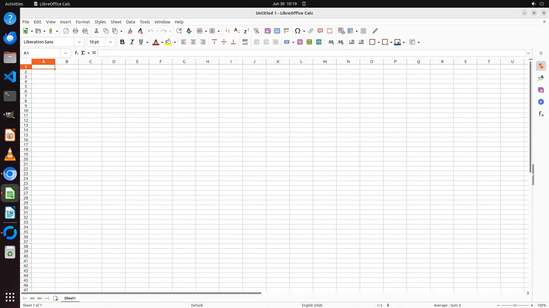Click the Clone Formatting paintbrush icon
Viewport: 549px width, 308px height.
pyautogui.click(x=130, y=31)
